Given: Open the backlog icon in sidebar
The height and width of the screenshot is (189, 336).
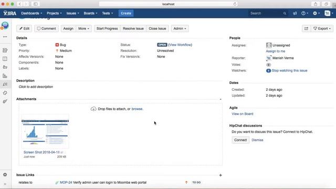Looking at the screenshot, I should [5, 50].
